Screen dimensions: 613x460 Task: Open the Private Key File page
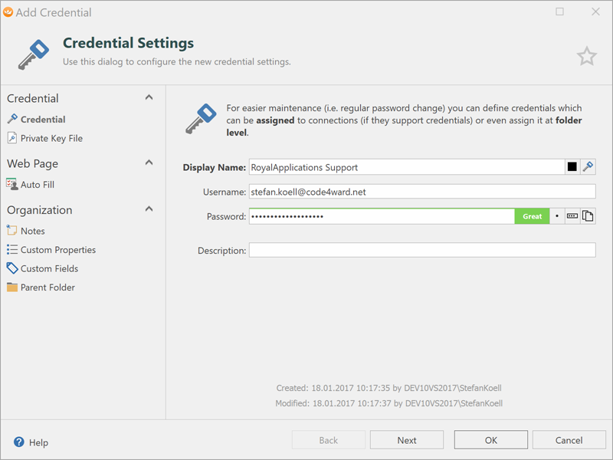tap(51, 139)
